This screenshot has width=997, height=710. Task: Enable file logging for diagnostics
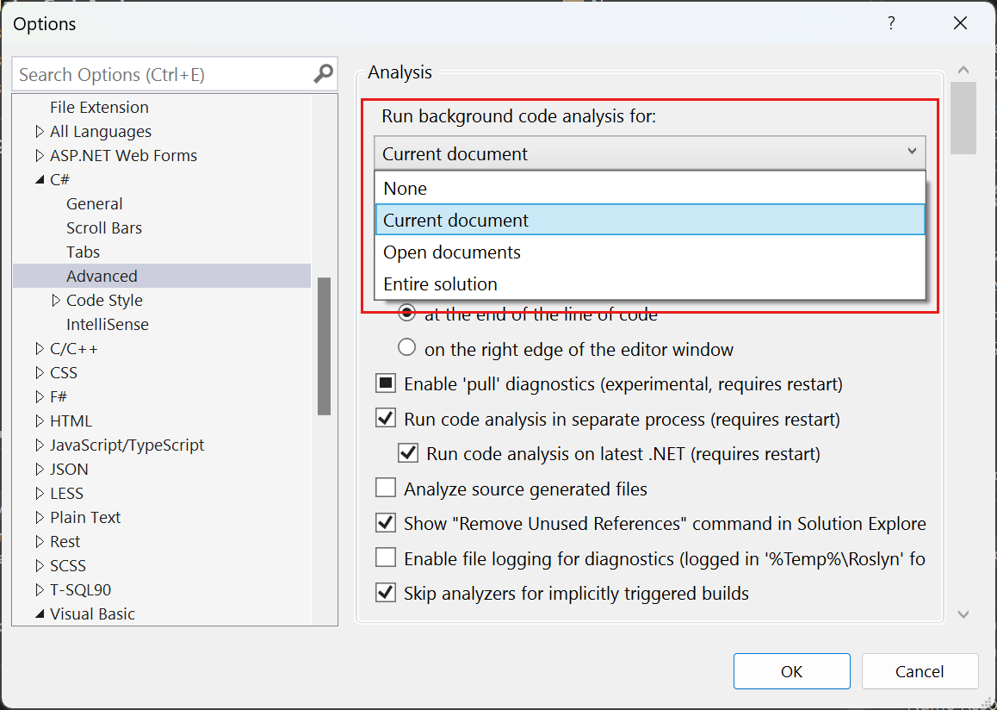385,557
